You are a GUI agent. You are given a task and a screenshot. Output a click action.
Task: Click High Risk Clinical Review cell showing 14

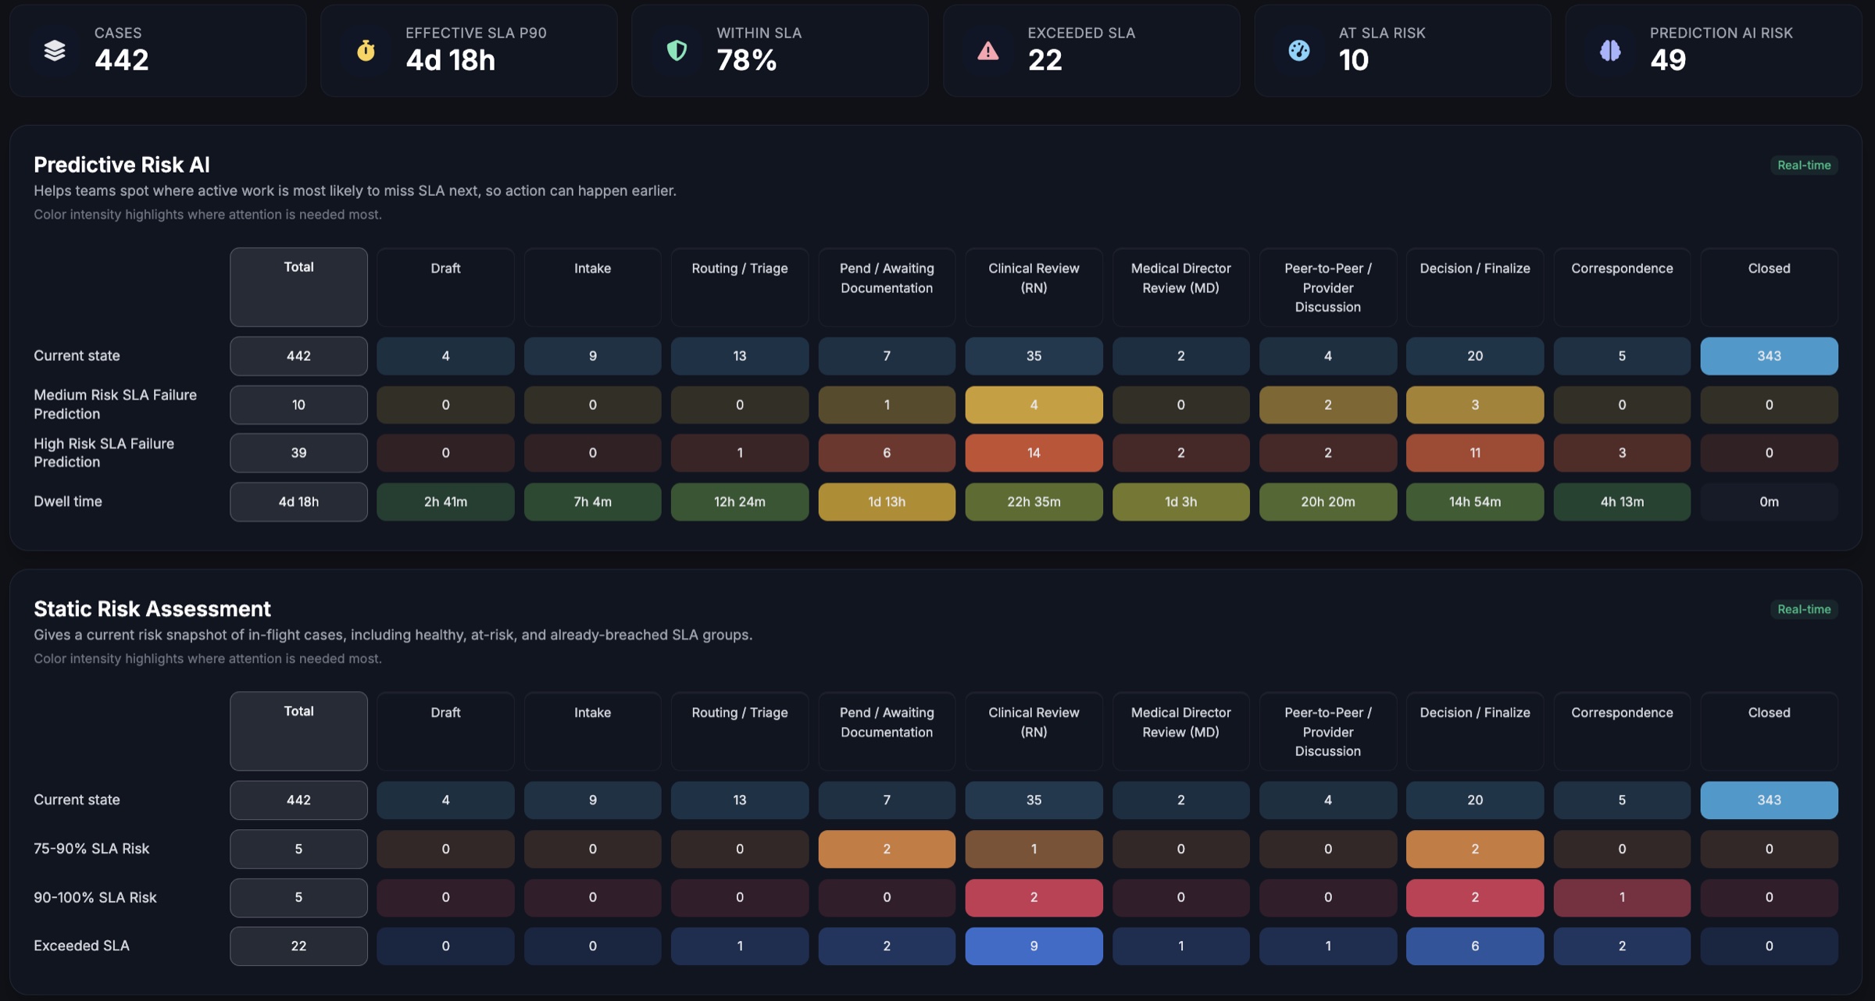[x=1034, y=453]
